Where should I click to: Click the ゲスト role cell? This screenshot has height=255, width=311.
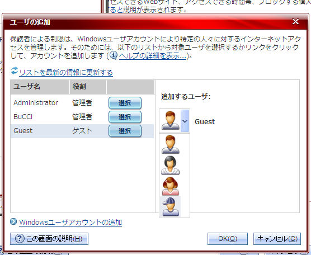click(x=82, y=131)
